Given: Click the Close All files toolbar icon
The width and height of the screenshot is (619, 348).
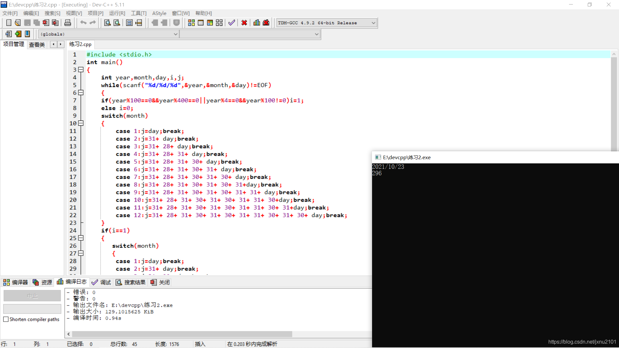Looking at the screenshot, I should tap(55, 23).
